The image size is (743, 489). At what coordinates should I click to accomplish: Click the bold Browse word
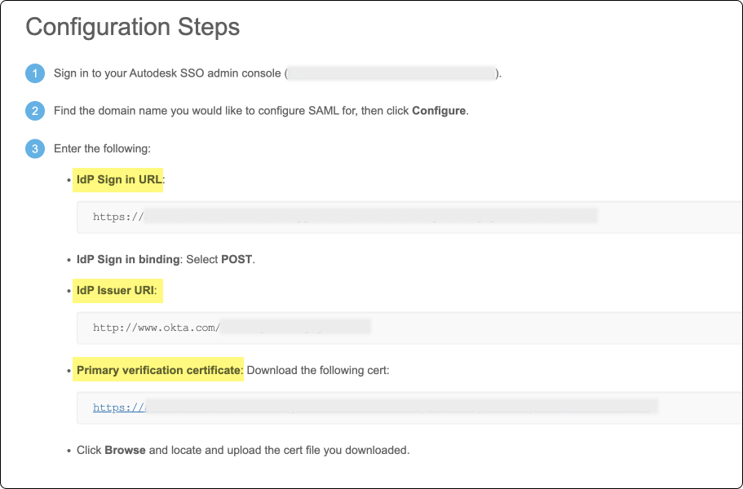coord(125,450)
